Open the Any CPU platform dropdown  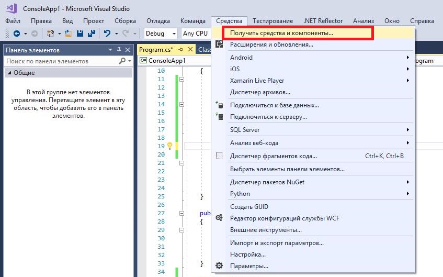click(x=196, y=34)
